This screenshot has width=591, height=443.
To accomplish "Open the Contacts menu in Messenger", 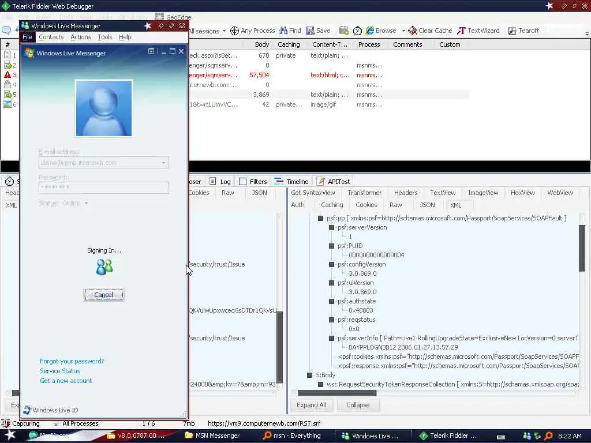I will 51,37.
